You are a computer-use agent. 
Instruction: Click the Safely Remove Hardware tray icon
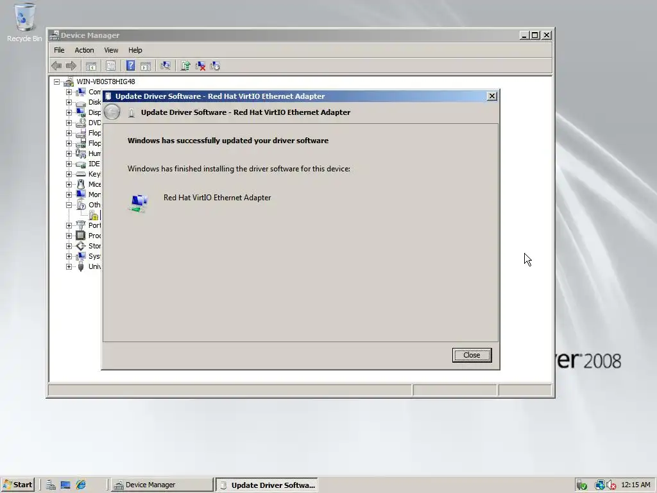point(581,485)
